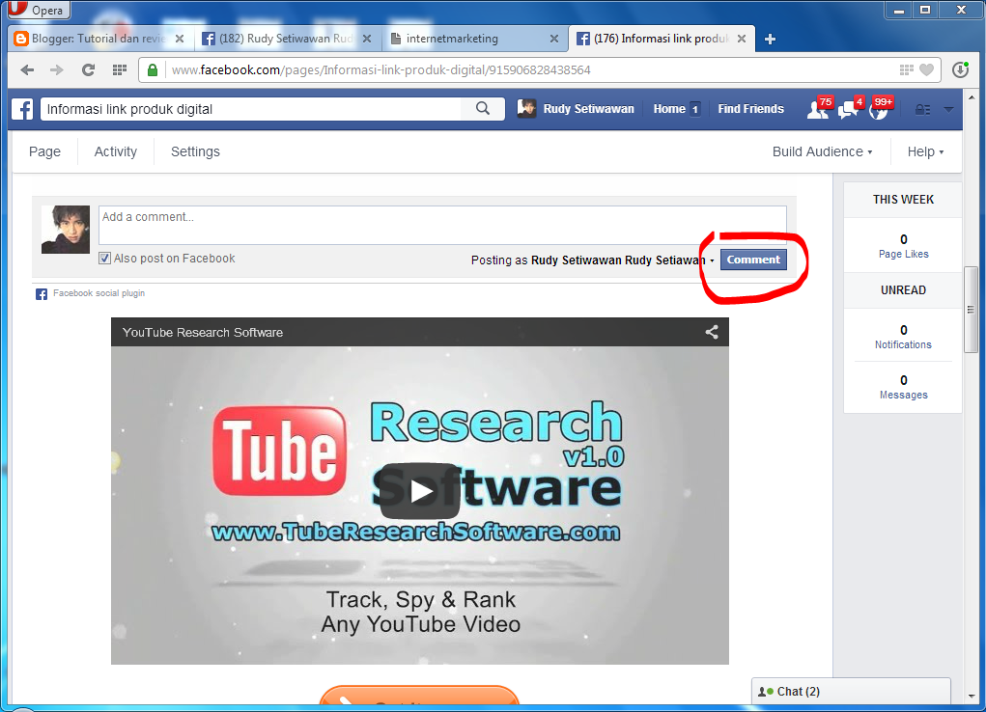
Task: Open the Activity menu item
Action: 116,151
